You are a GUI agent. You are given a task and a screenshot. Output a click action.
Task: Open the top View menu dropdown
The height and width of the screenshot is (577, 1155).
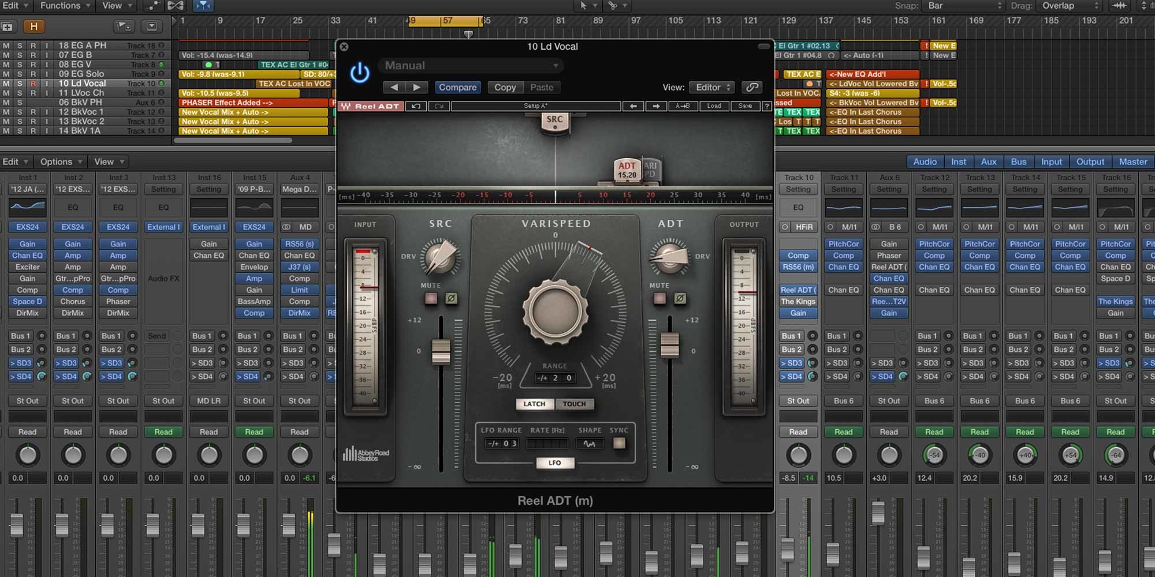(117, 6)
